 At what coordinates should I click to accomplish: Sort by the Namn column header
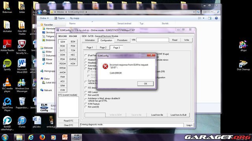[72, 23]
